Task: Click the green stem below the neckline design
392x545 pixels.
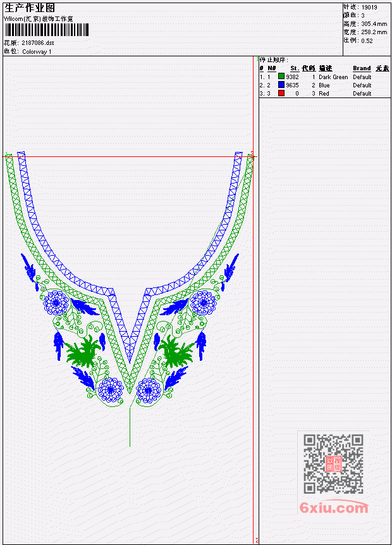Action: [x=130, y=427]
